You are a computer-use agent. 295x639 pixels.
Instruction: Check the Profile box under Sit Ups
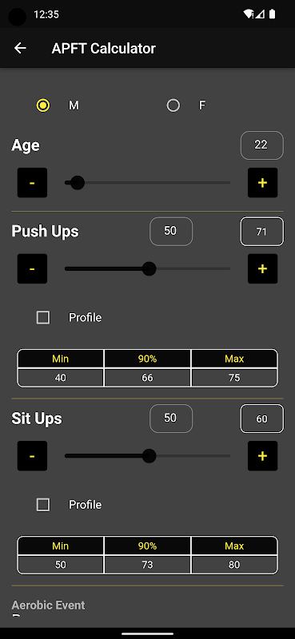(x=43, y=505)
